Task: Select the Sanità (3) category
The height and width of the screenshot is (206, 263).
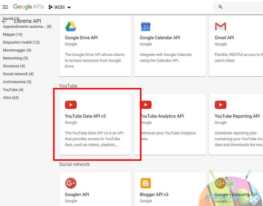Action: (x=11, y=19)
